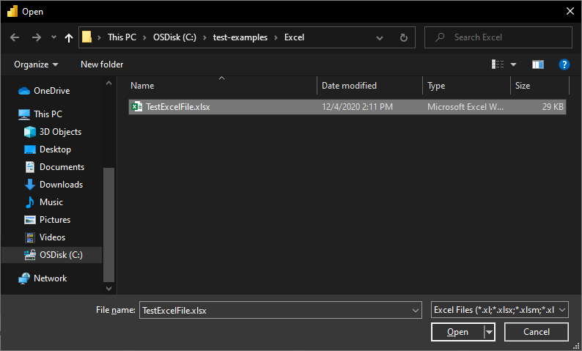Click the Excel icon of TestExcelFile.xlsx
Viewport: 582px width, 351px height.
point(136,107)
